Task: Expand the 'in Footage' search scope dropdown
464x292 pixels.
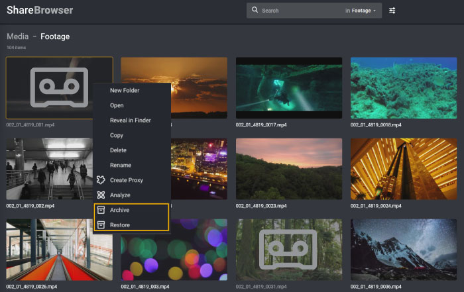Action: pyautogui.click(x=361, y=11)
